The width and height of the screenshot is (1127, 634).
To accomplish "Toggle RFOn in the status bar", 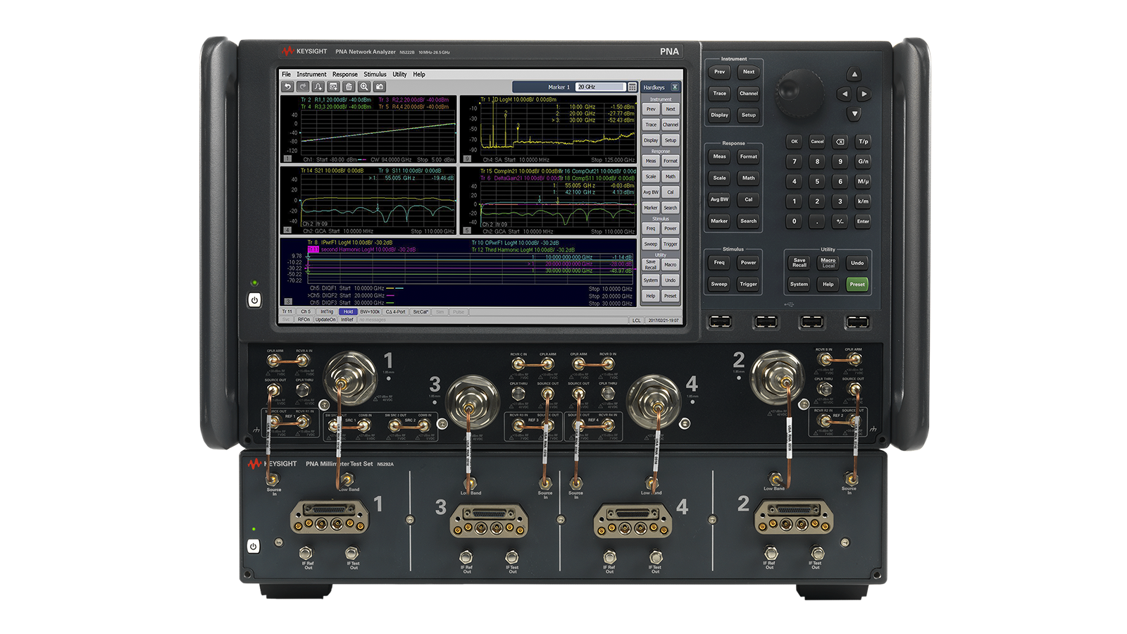I will pyautogui.click(x=304, y=320).
